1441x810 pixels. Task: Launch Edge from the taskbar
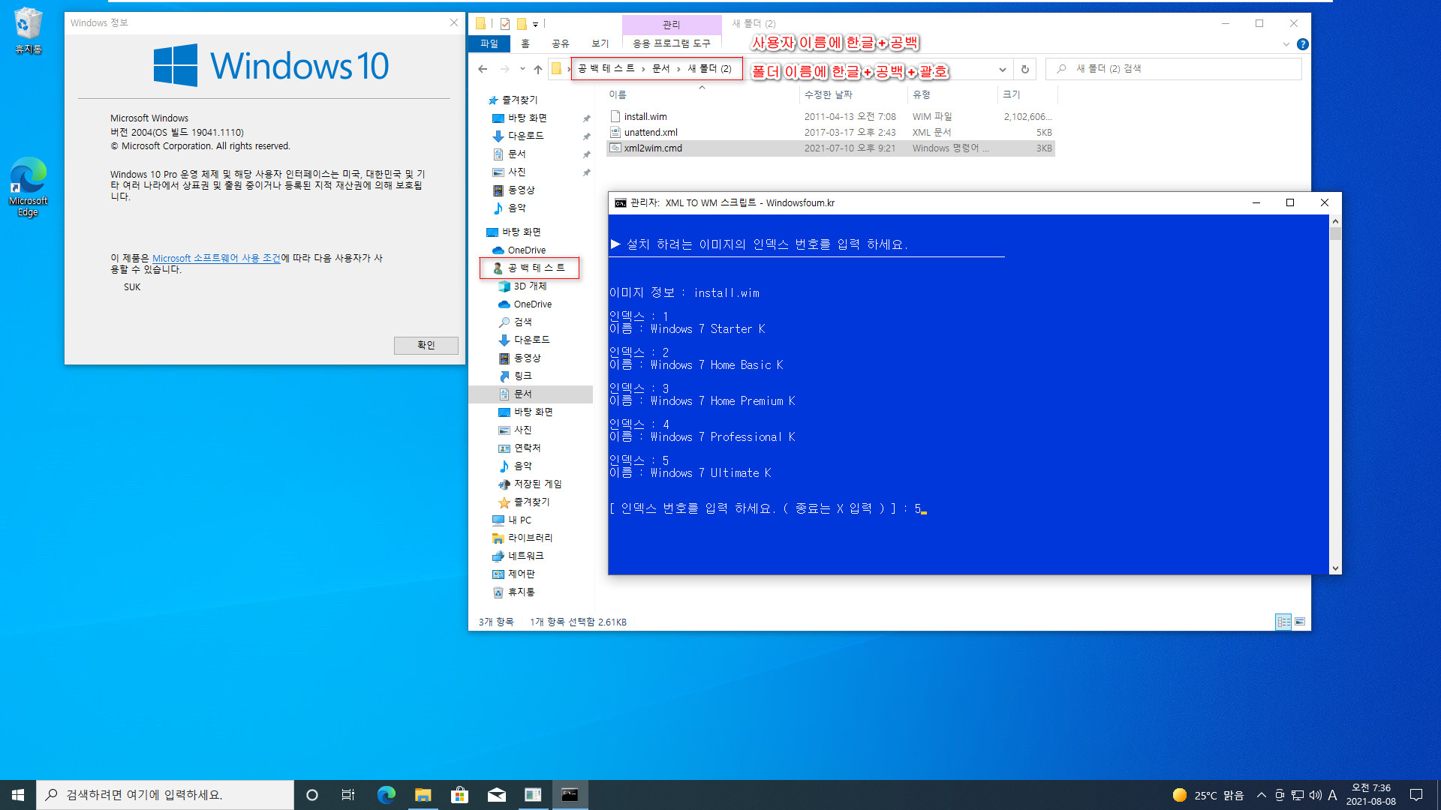point(386,795)
